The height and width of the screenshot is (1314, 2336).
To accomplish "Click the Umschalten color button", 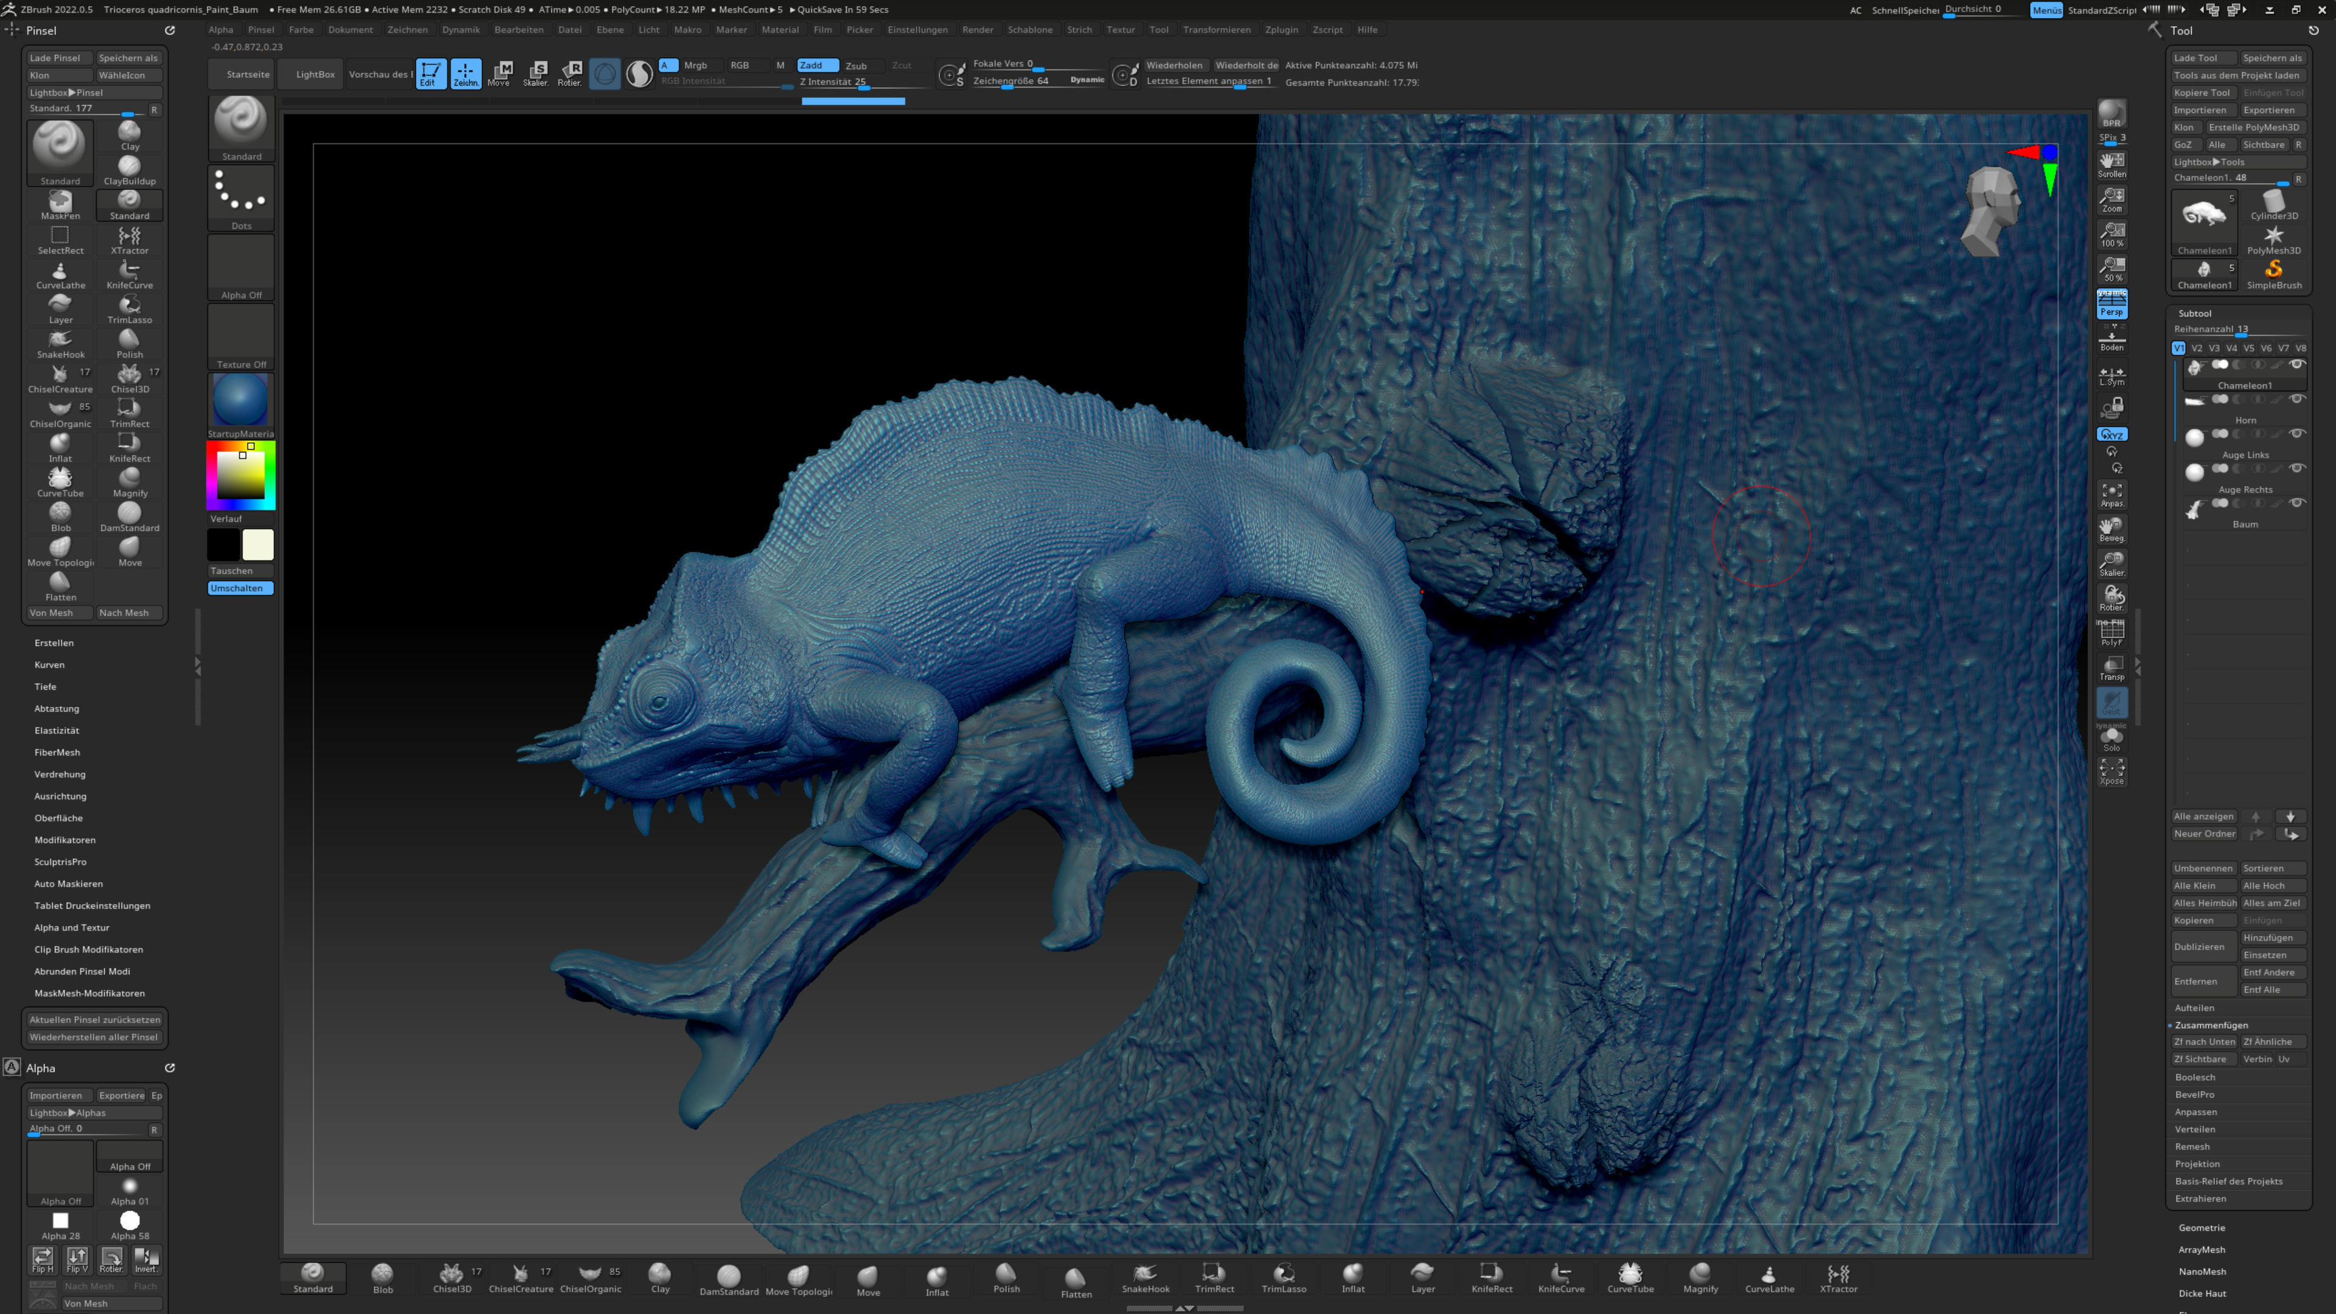I will point(240,588).
